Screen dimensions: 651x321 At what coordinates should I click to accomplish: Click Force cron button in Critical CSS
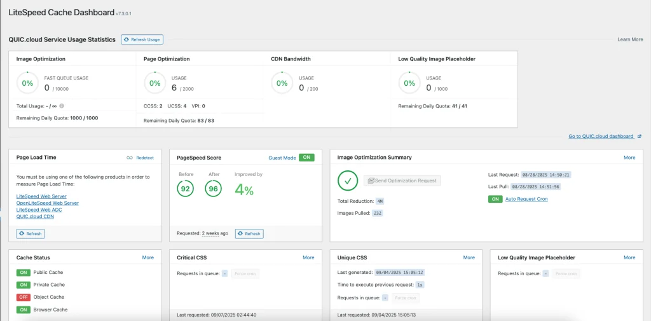tap(245, 274)
